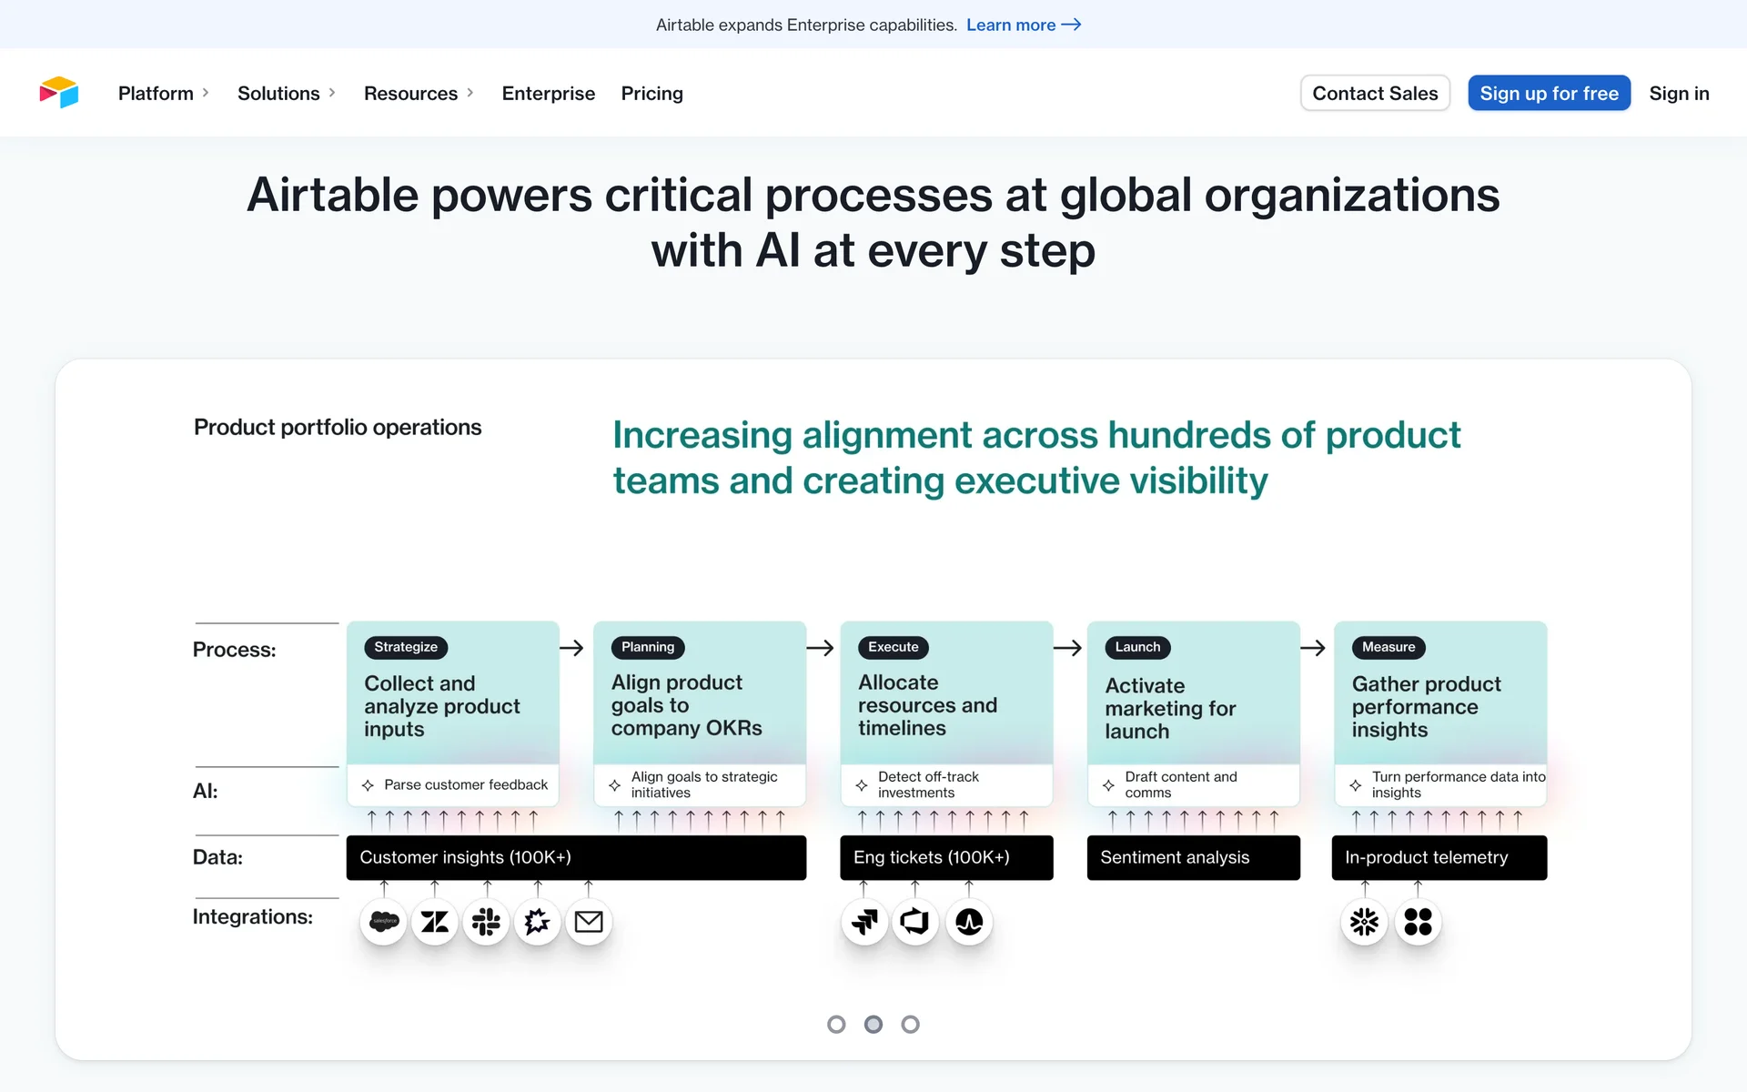
Task: Click the Contact Sales button
Action: tap(1375, 93)
